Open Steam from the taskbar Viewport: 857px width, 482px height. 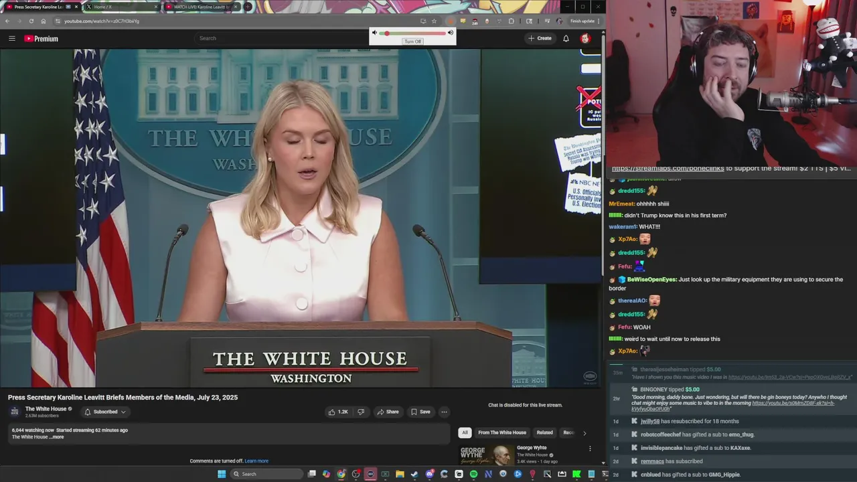tap(414, 474)
